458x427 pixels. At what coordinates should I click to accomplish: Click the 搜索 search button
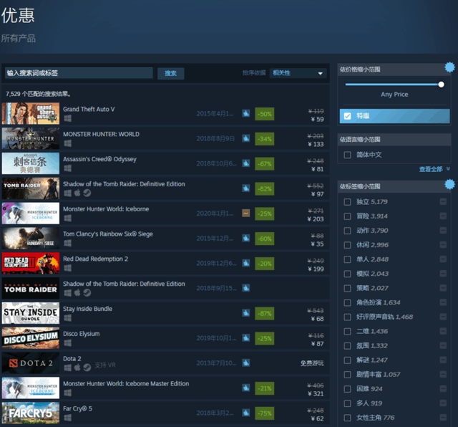pos(170,73)
